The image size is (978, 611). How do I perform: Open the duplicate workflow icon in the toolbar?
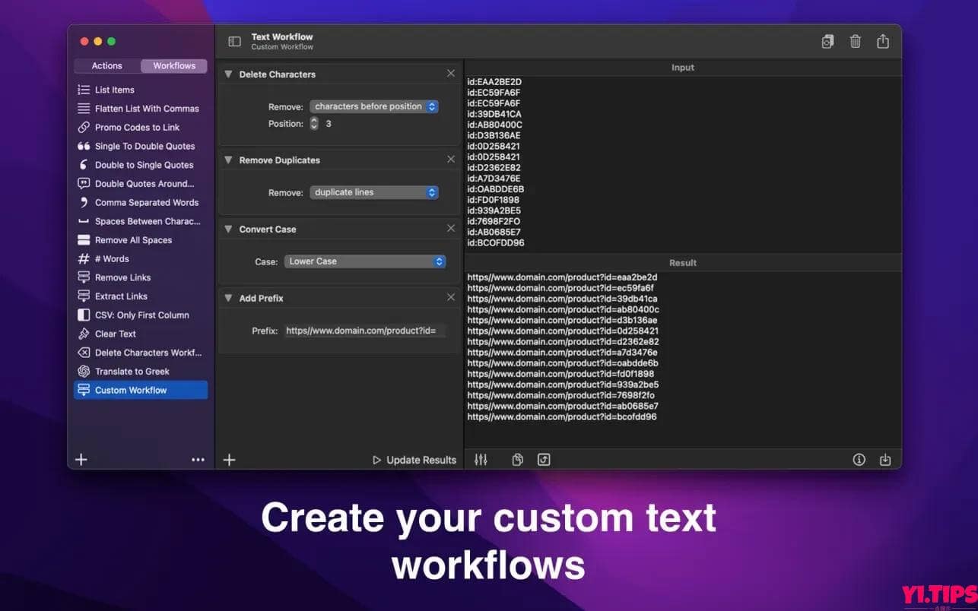[x=827, y=42]
